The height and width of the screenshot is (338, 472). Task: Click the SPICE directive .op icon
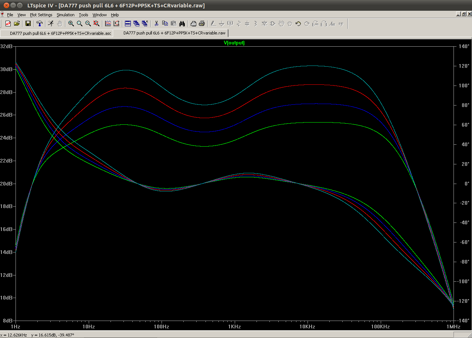[341, 24]
